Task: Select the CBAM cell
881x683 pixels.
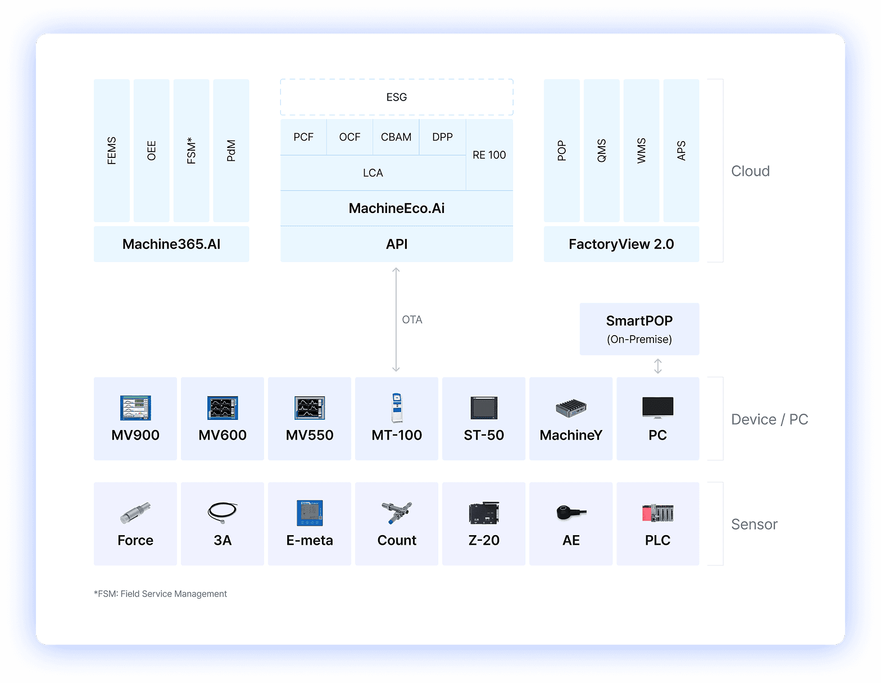Action: 396,137
